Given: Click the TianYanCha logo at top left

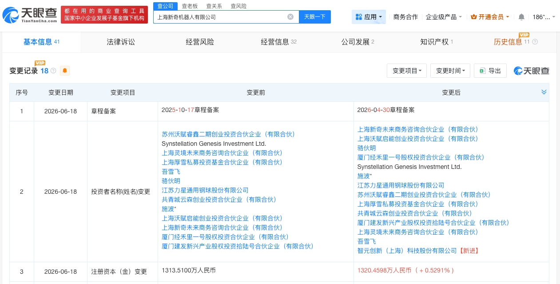Looking at the screenshot, I should [x=30, y=15].
